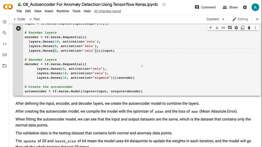
Task: Click the 'epochs' inline code text
Action: 29,141
